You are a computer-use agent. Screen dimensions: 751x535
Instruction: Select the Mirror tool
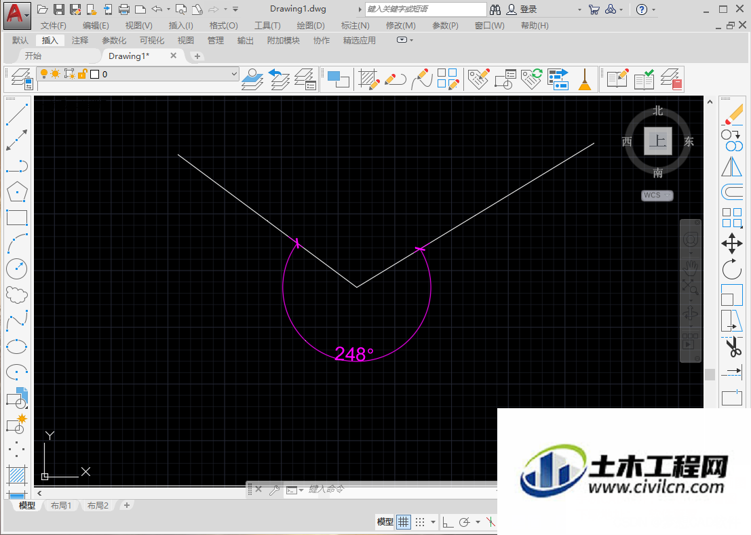click(x=732, y=167)
